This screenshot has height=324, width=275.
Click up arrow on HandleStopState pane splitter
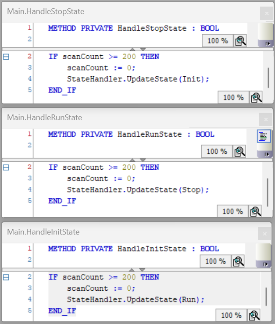pyautogui.click(x=132, y=49)
